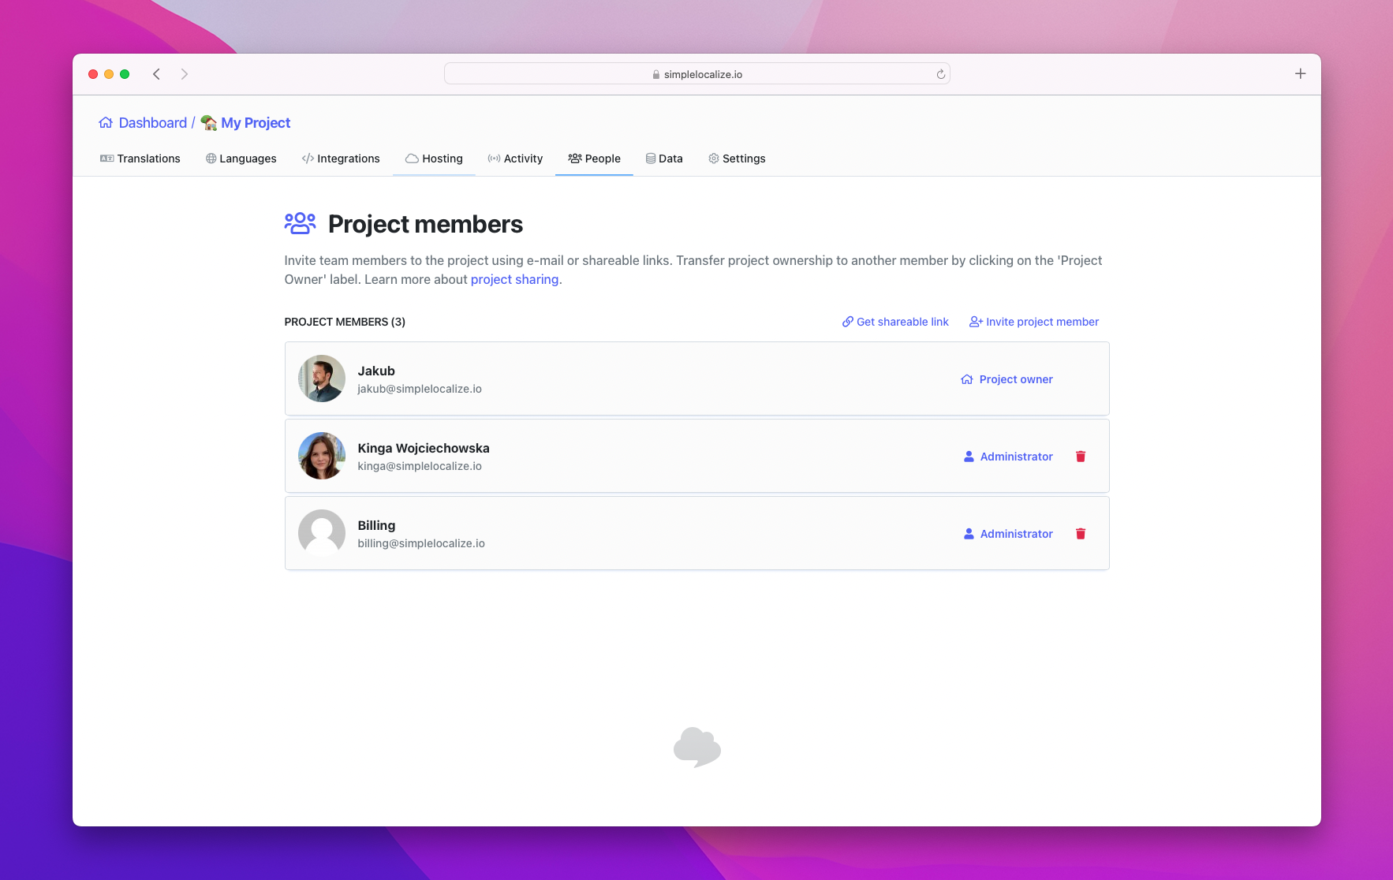Image resolution: width=1393 pixels, height=880 pixels.
Task: Click the PROJECT MEMBERS (3) heading
Action: pos(345,322)
